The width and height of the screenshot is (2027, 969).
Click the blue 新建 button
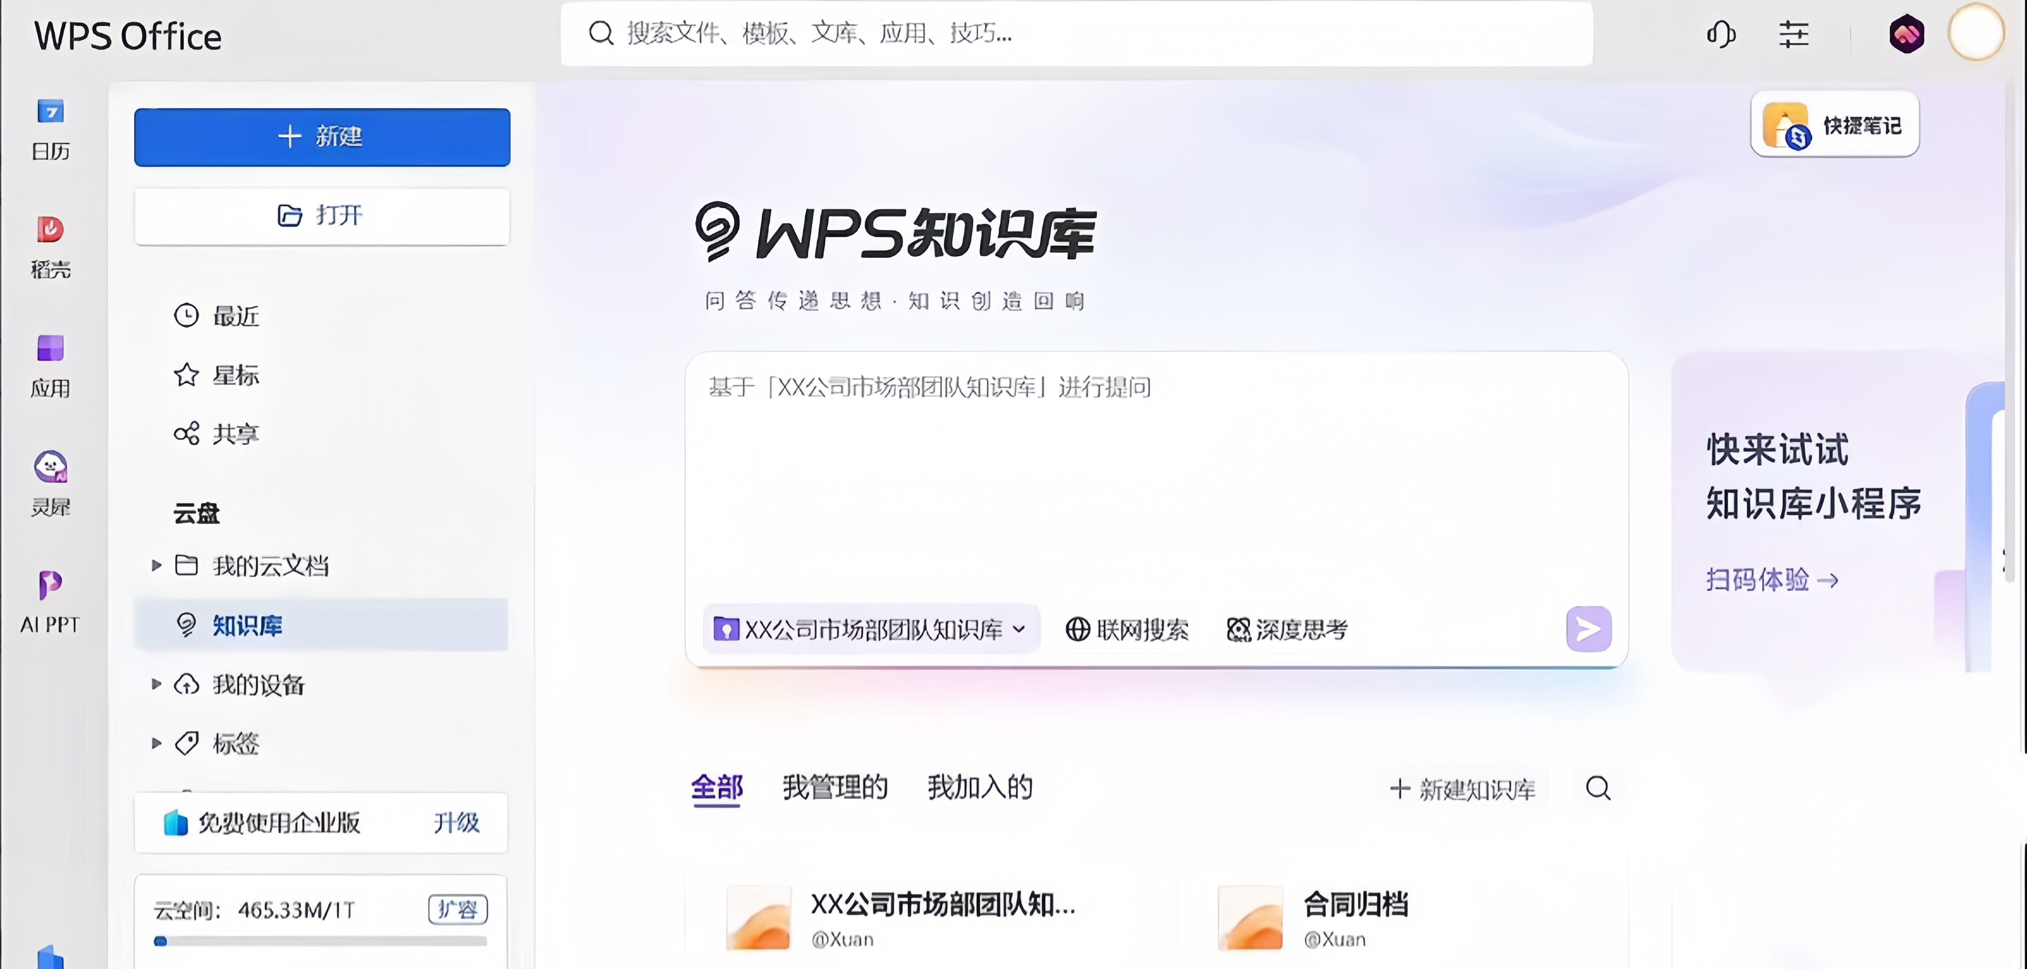[322, 137]
